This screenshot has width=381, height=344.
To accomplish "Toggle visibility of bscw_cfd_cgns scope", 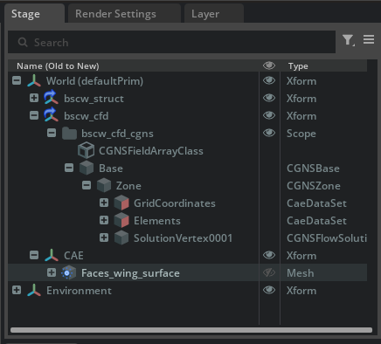I will (269, 133).
